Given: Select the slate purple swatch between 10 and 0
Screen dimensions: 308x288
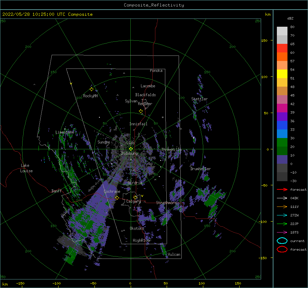Looking at the screenshot, I should coord(282,160).
